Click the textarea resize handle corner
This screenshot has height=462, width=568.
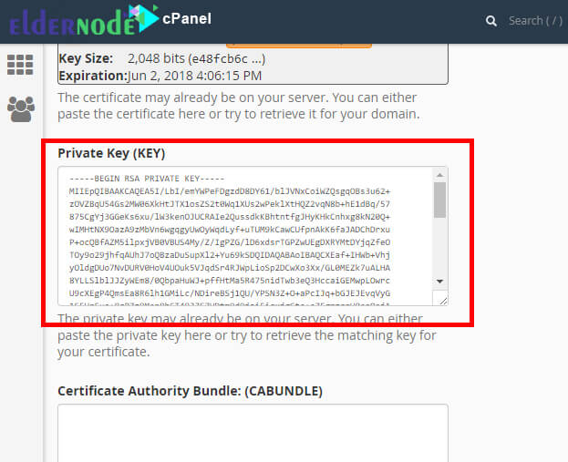(443, 300)
